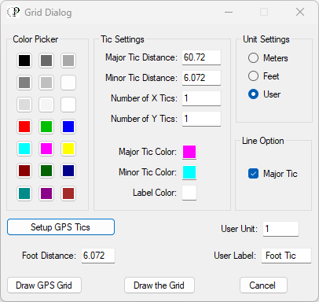Screen dimensions: 319x302
Task: Click the Foot Distance input field
Action: tap(98, 256)
